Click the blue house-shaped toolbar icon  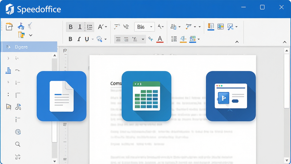[x=21, y=26]
